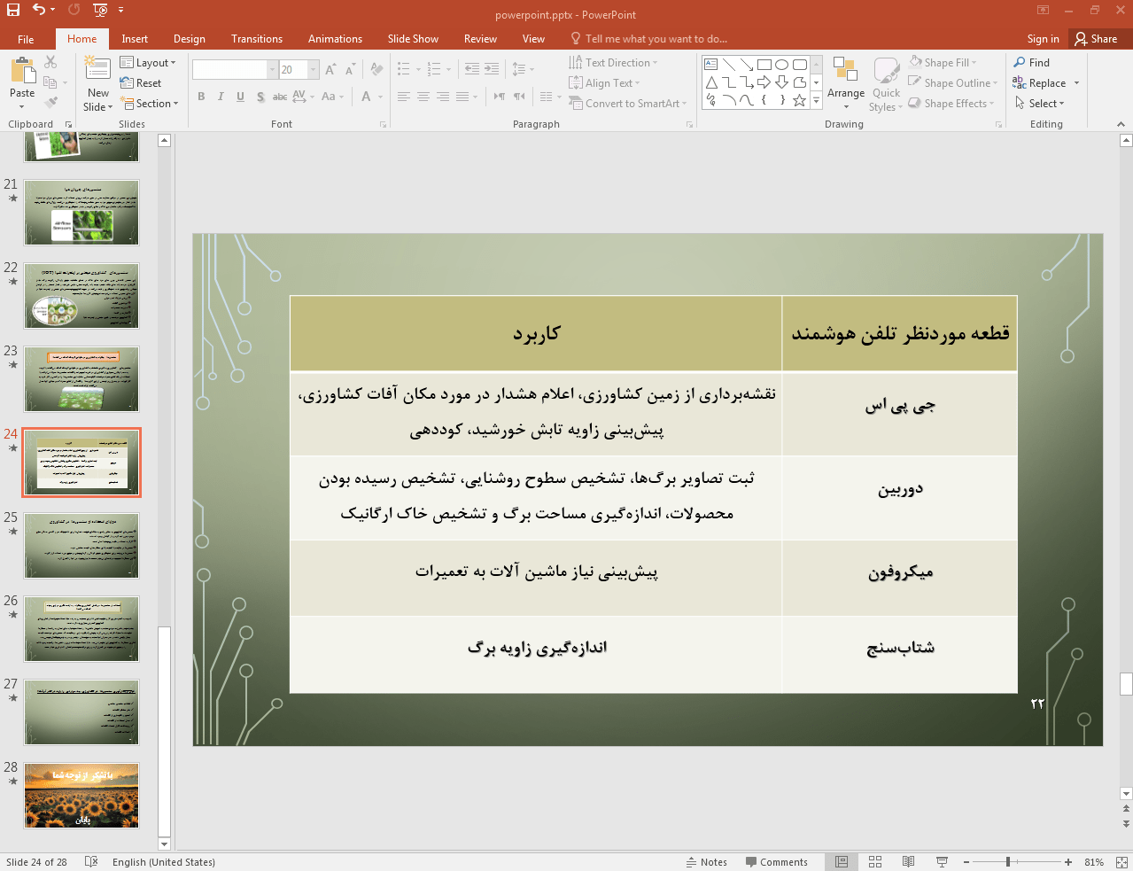Switch to Normal view icon in status bar
1133x871 pixels.
(842, 862)
